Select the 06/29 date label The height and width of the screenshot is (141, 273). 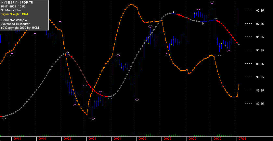(192, 139)
